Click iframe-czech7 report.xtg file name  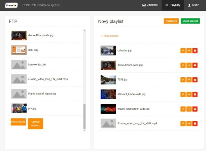coord(42,93)
